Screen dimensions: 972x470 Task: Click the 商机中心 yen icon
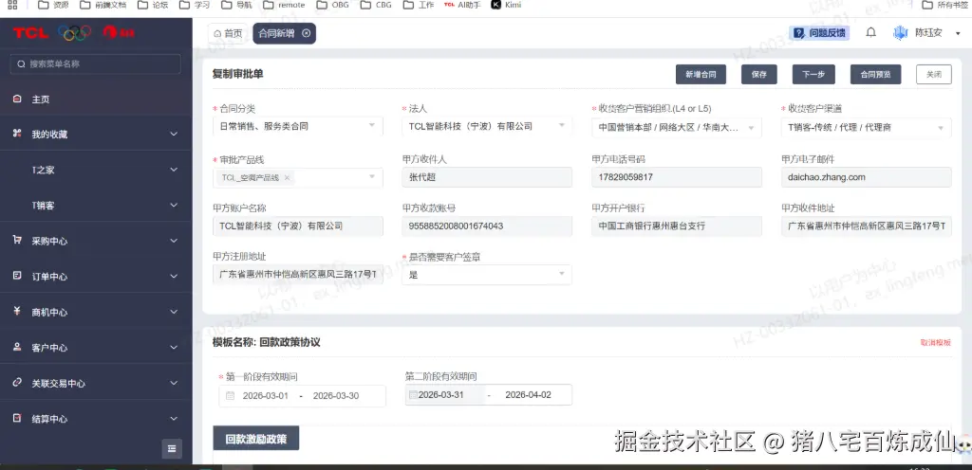tap(17, 312)
